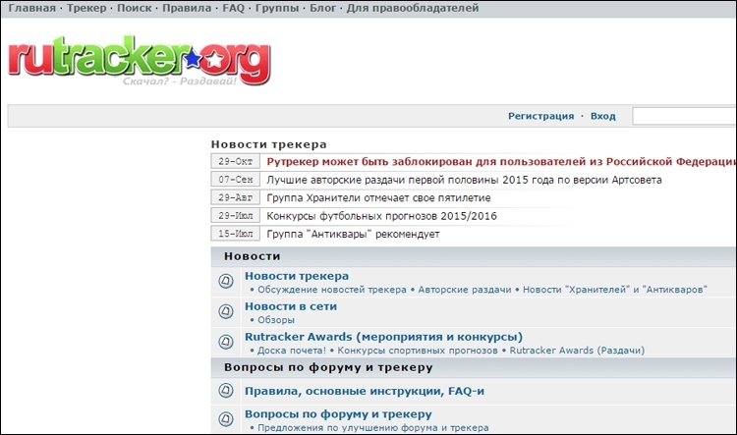This screenshot has width=737, height=435.
Task: Open the Новости в сети forum
Action: tap(291, 306)
